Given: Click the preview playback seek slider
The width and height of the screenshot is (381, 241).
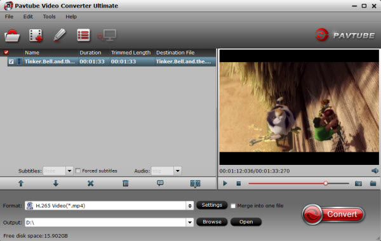Looking at the screenshot, I should (298, 183).
